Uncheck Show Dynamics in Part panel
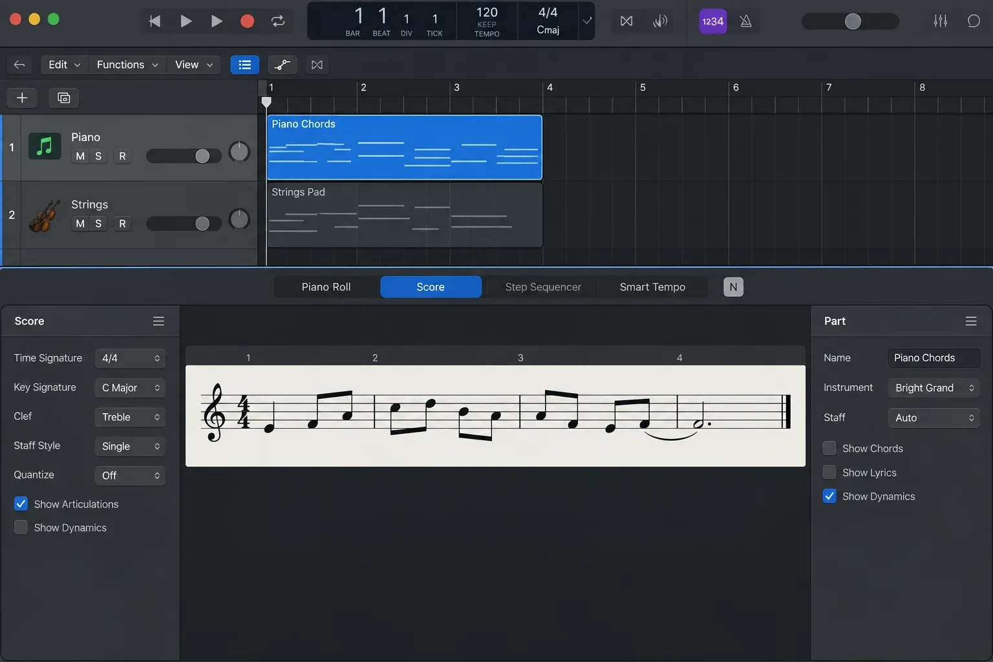 click(829, 496)
